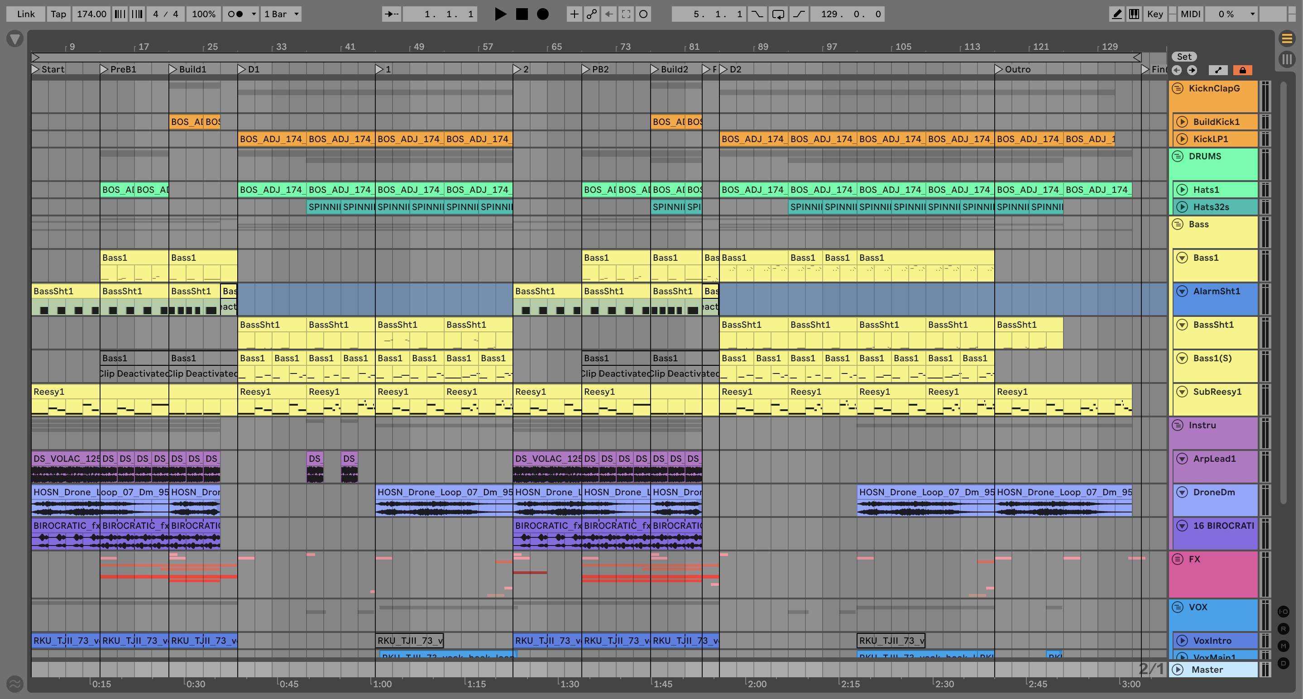
Task: Click the Set locator button
Action: (x=1183, y=57)
